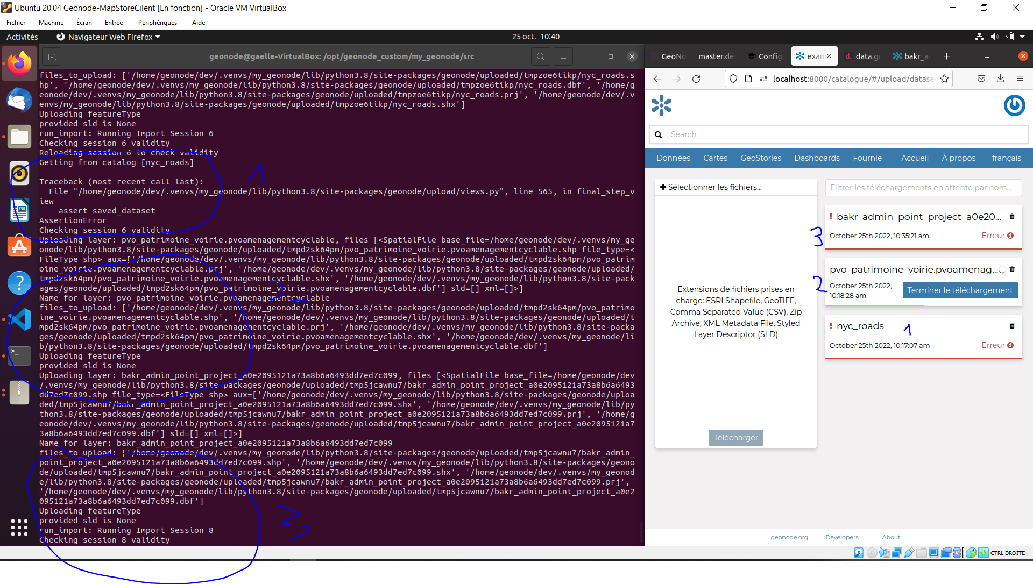Open the Fournie menu
Screen dimensions: 1033x584
[x=867, y=158]
